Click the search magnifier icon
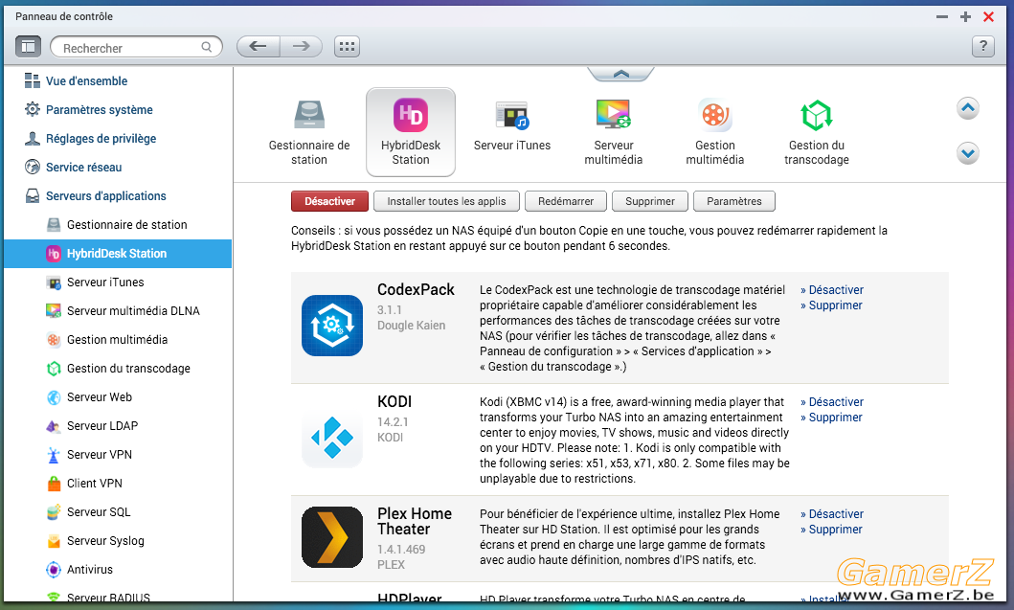 coord(206,47)
